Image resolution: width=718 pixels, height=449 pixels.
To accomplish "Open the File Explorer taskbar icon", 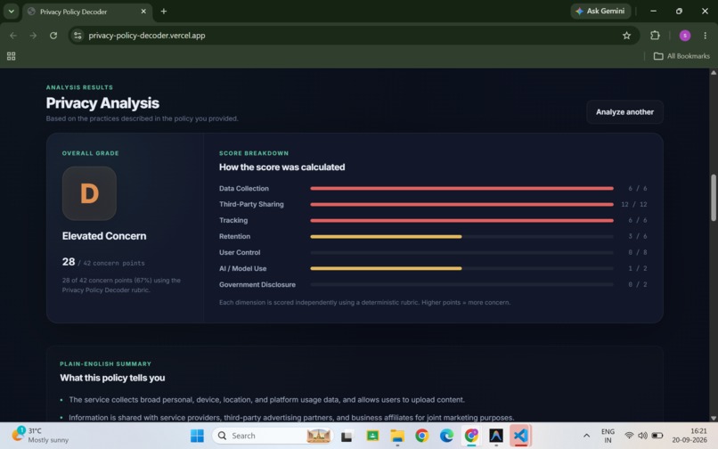I will point(397,436).
